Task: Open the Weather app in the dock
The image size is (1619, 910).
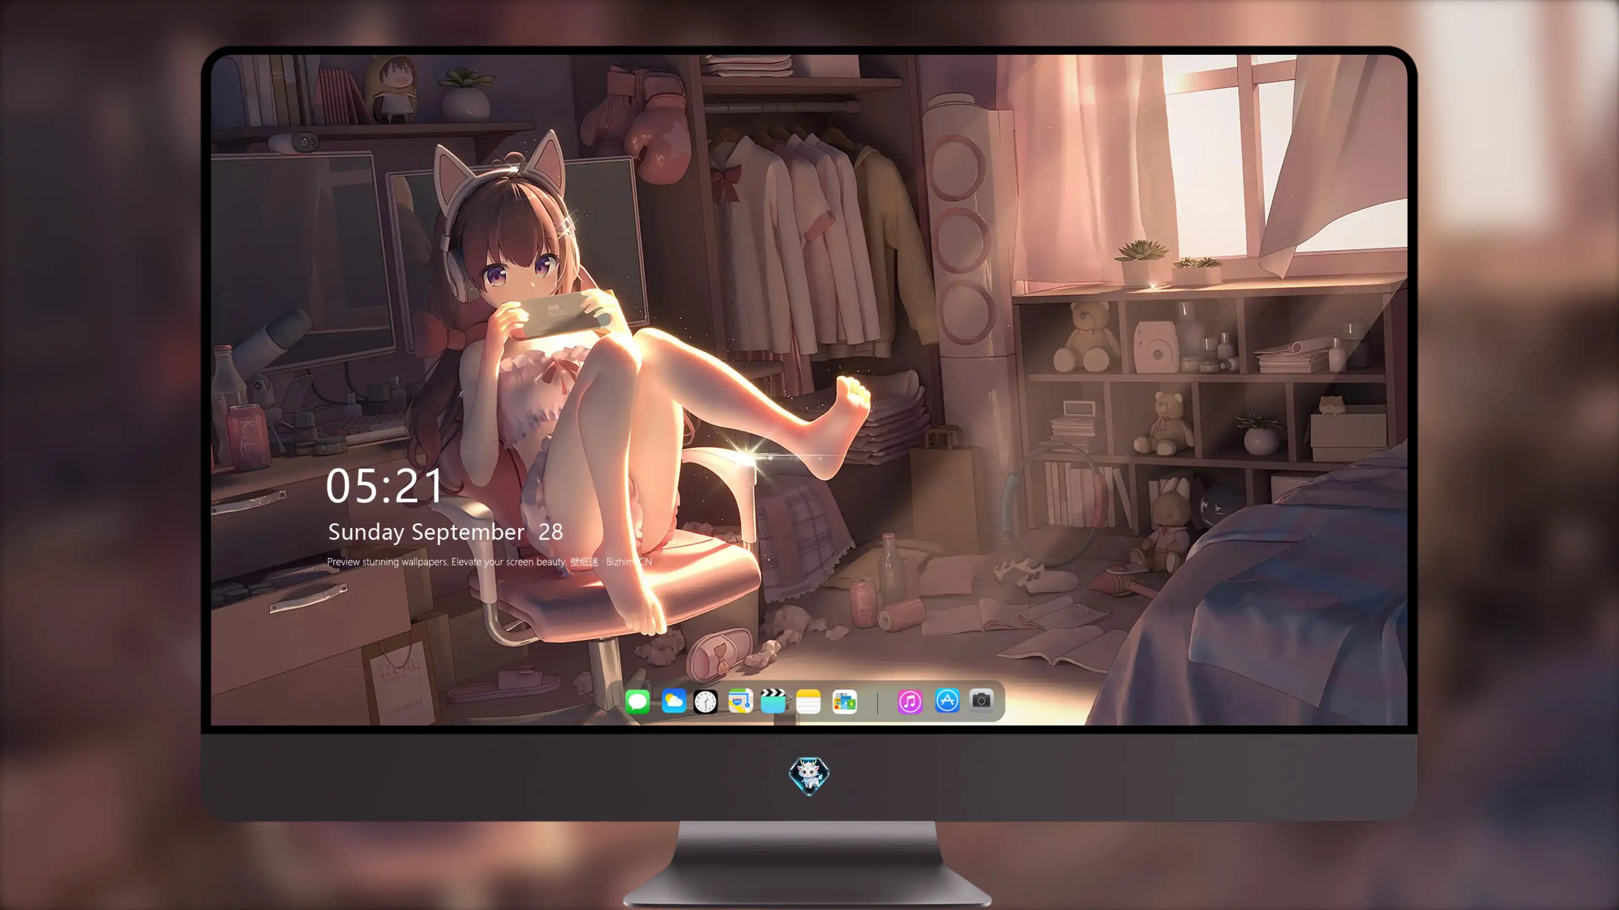Action: coord(673,701)
